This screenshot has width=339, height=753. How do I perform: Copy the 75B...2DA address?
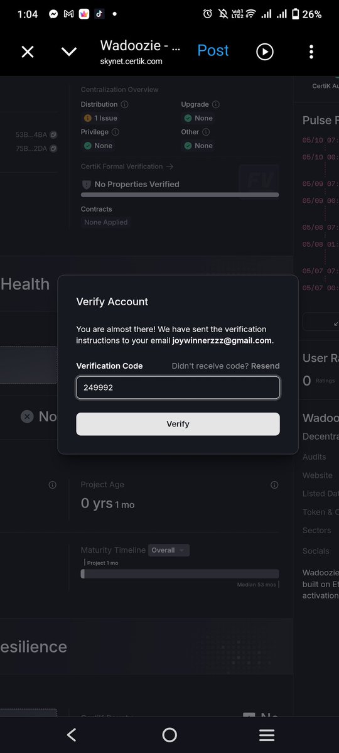tap(54, 148)
